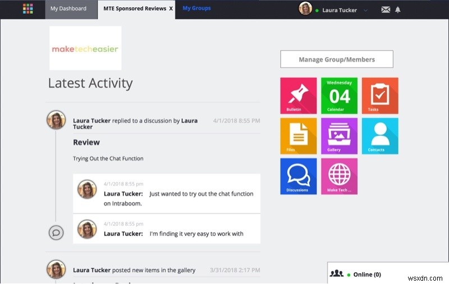Open the notifications bell

[398, 10]
